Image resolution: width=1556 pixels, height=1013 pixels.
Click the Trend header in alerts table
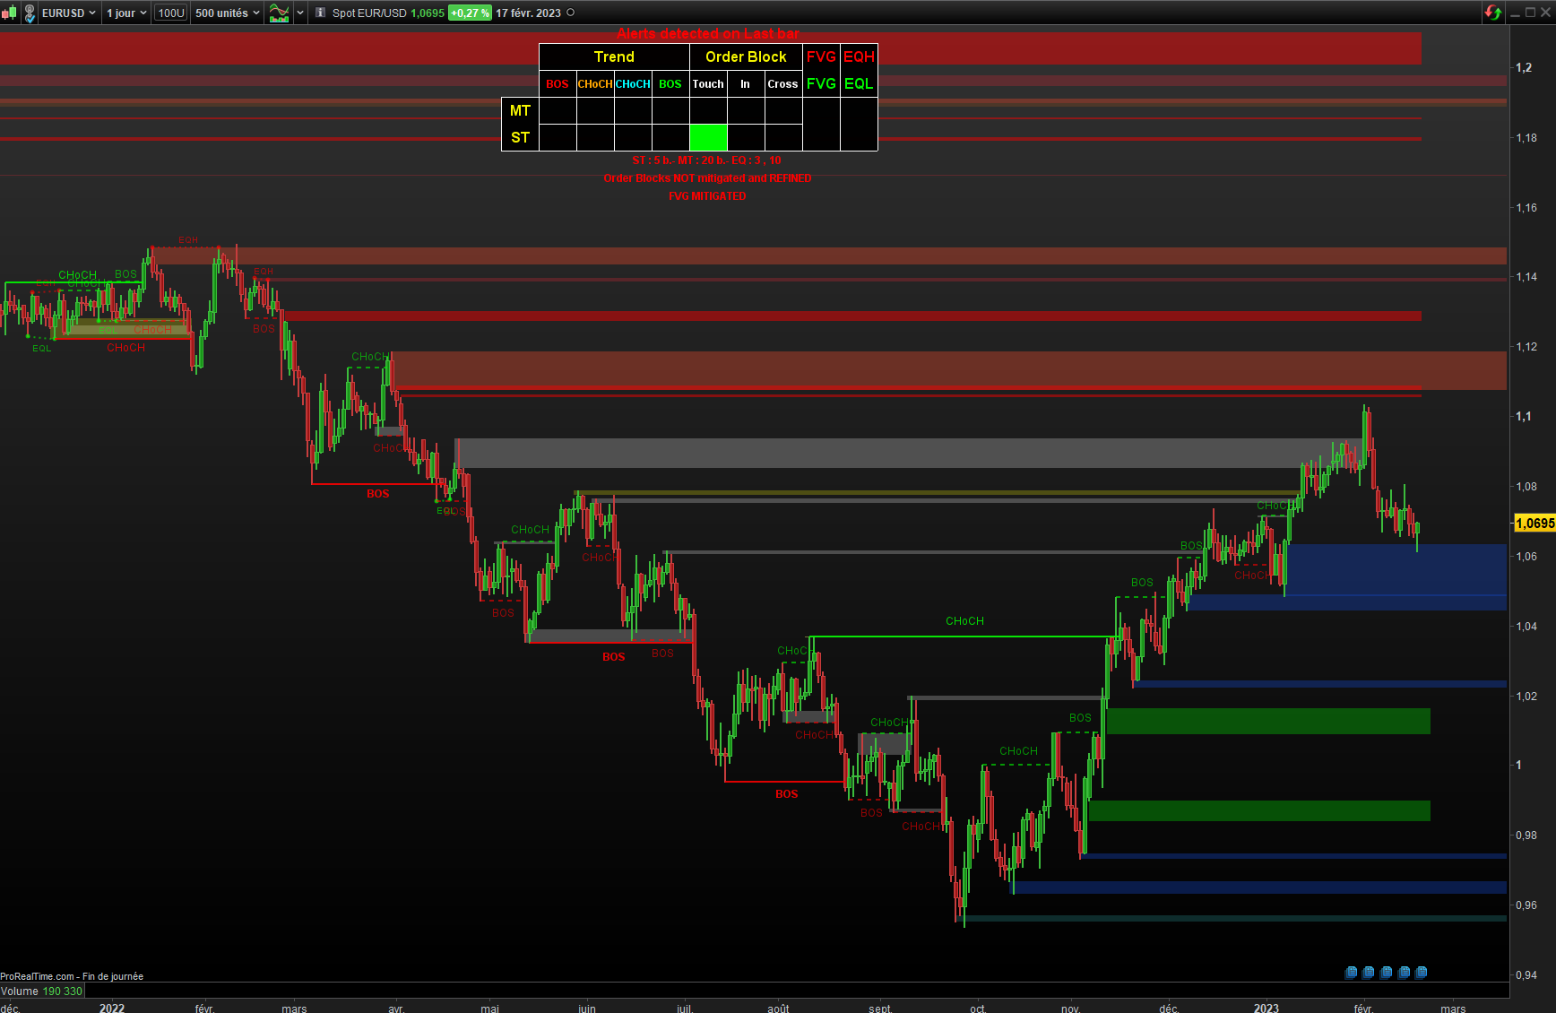[614, 56]
